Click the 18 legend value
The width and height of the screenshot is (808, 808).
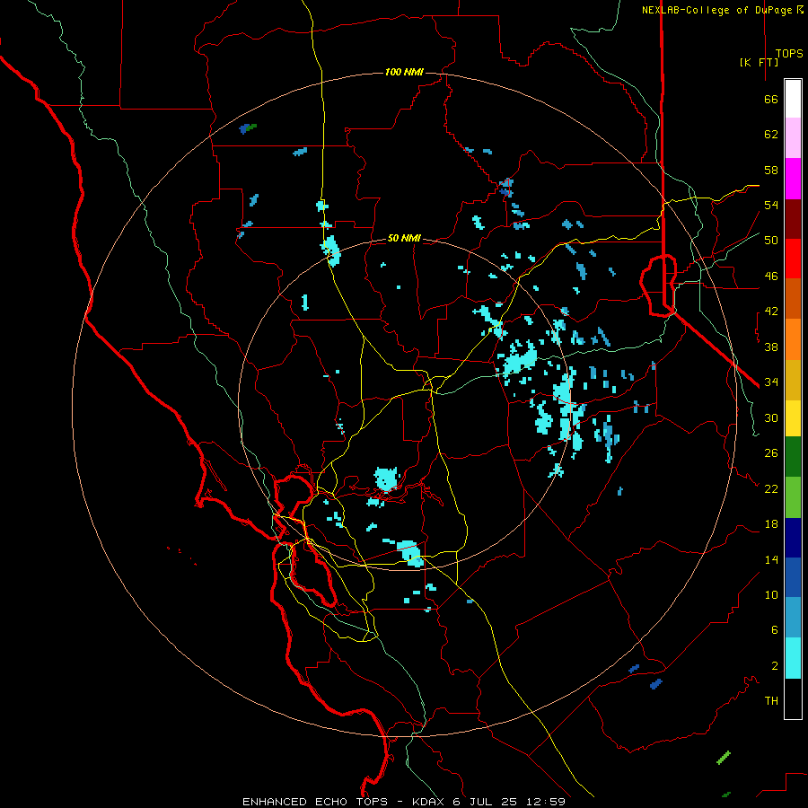click(771, 524)
